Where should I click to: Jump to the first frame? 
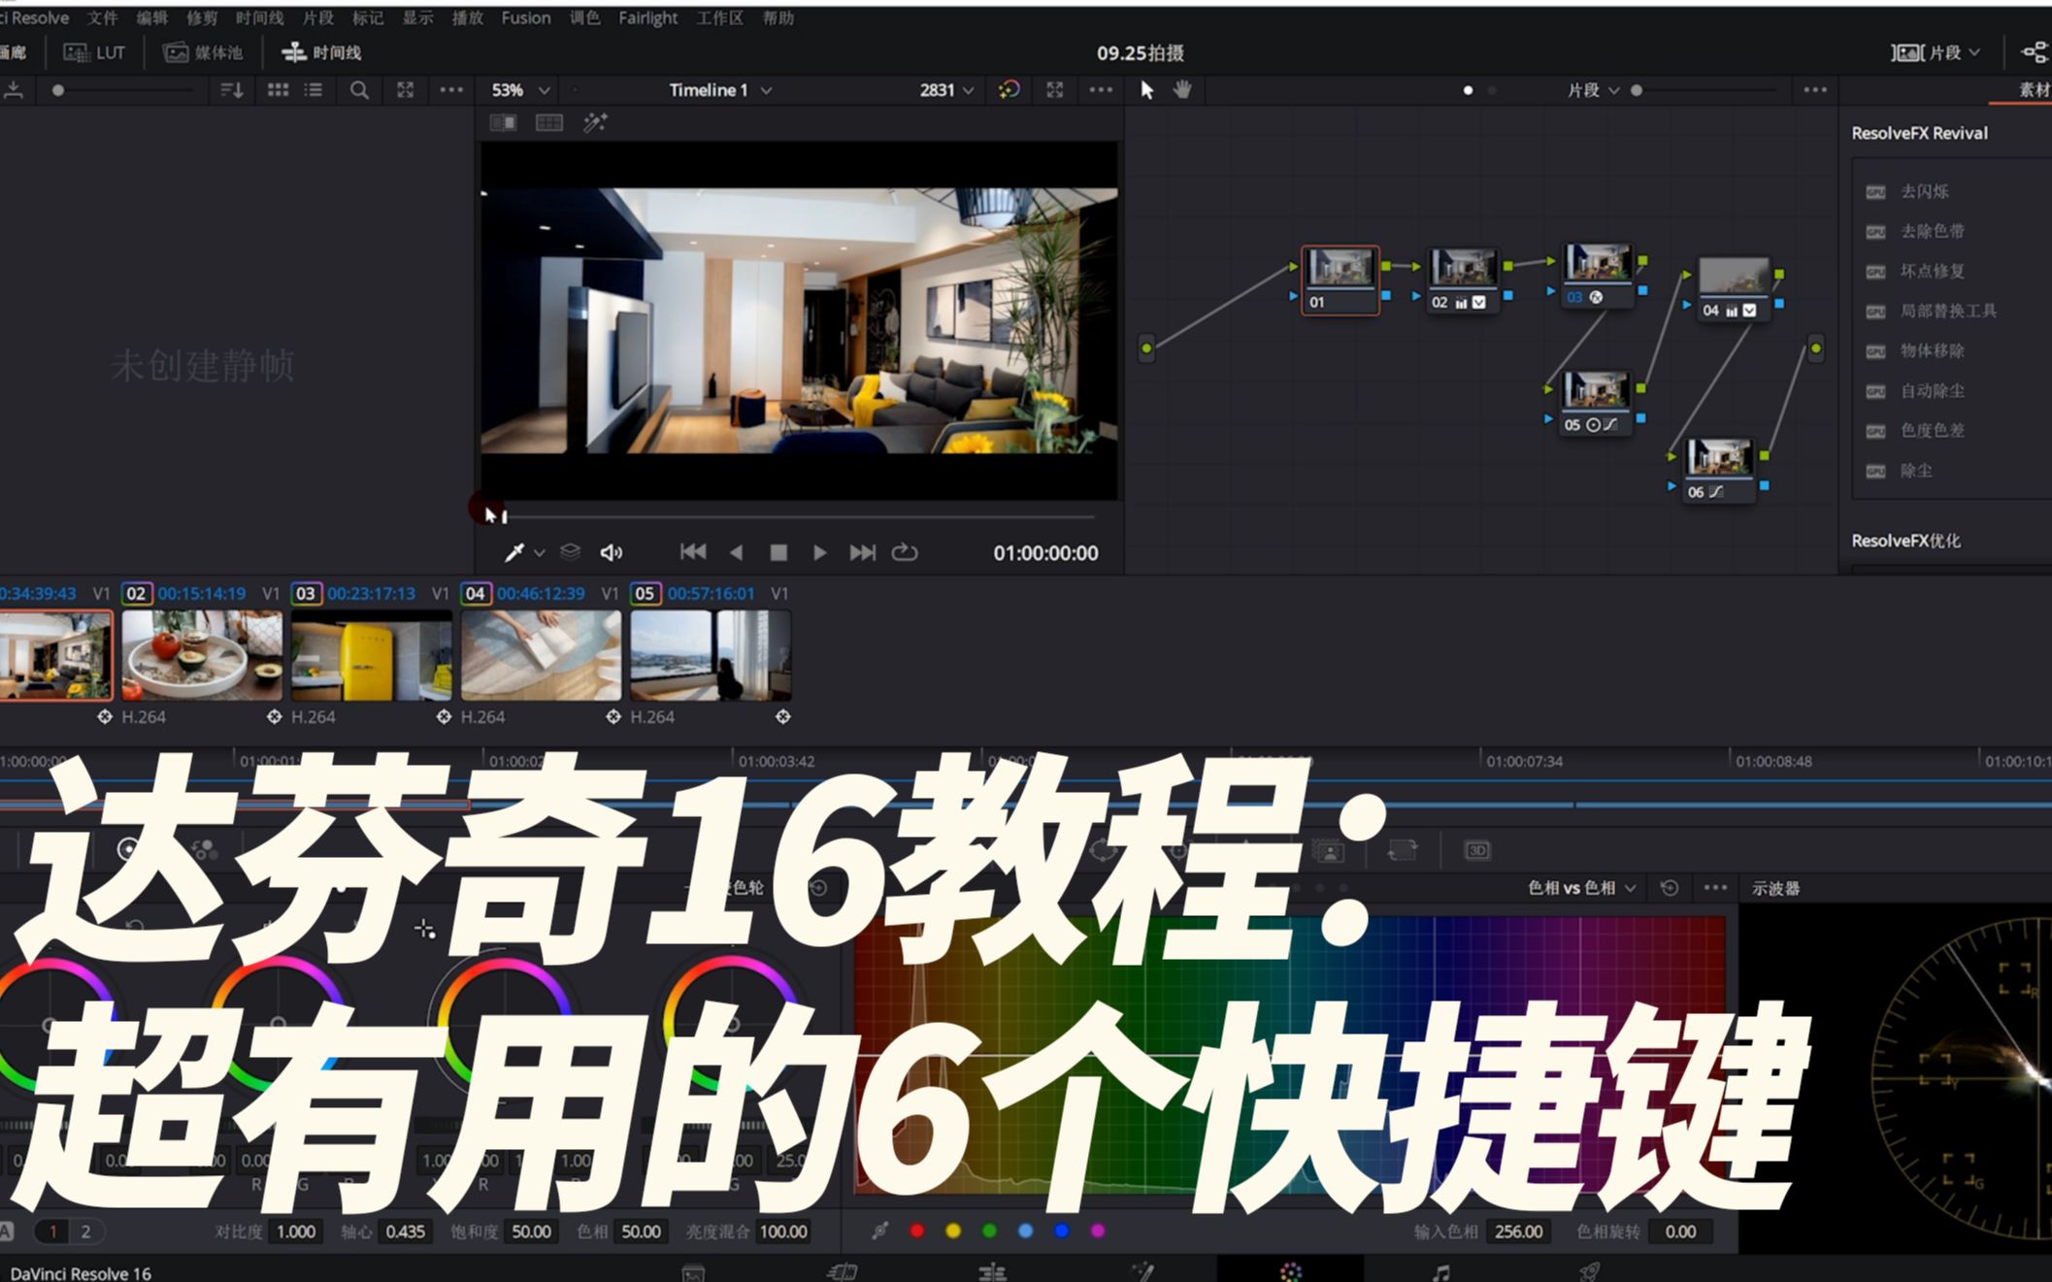click(x=693, y=552)
